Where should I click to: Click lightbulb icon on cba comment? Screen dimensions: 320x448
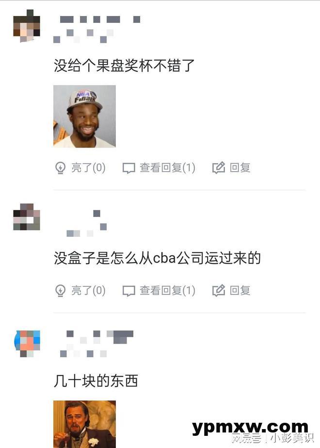[60, 291]
